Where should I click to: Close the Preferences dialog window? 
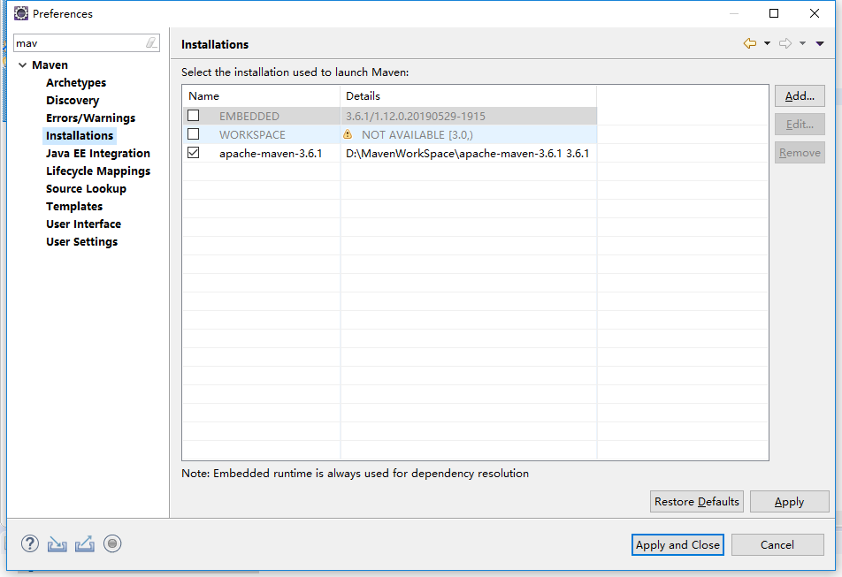815,13
